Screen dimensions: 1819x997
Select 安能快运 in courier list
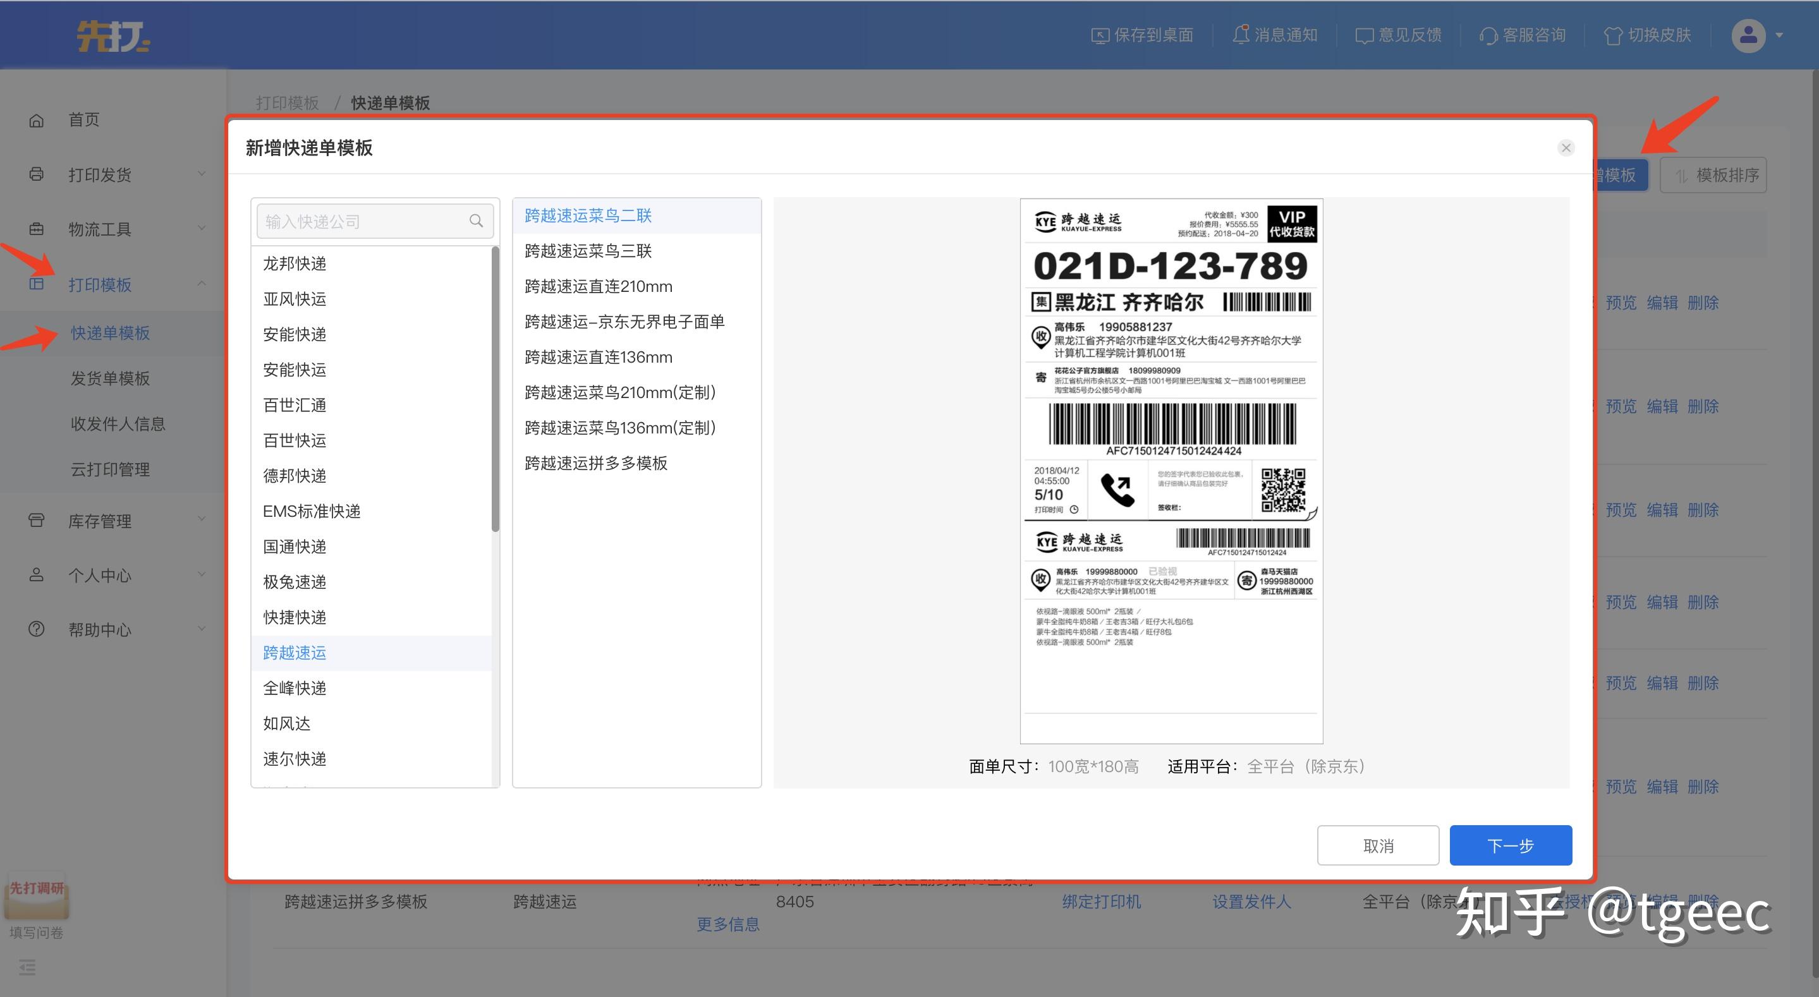[372, 369]
